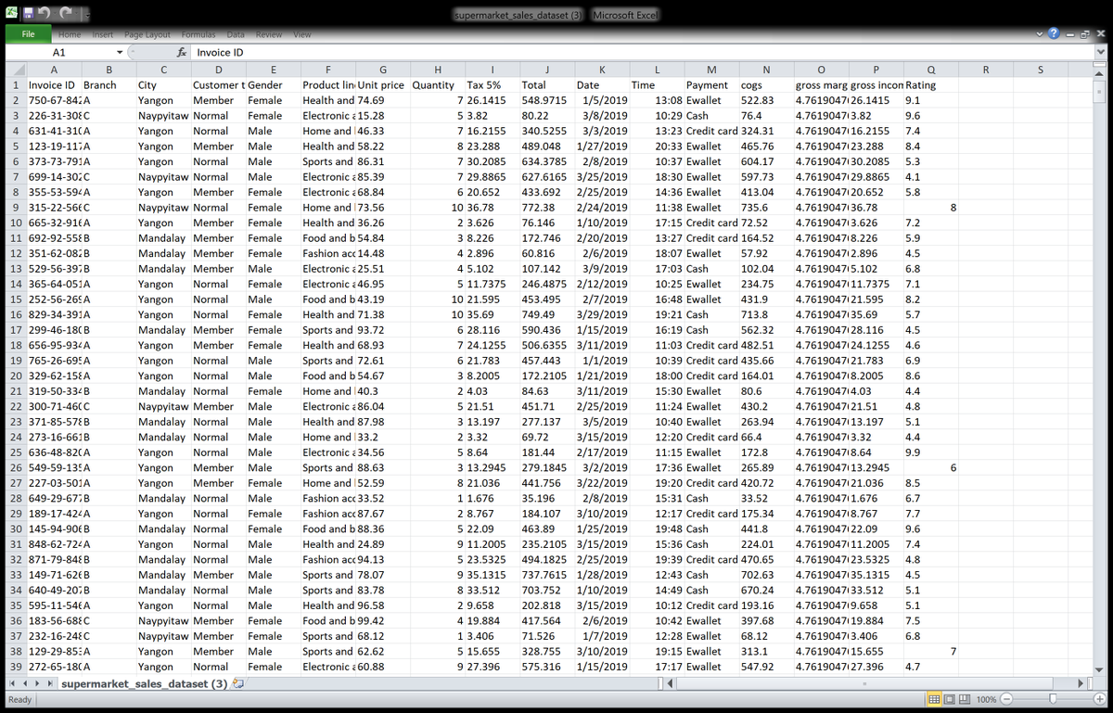Go to next sheet navigation arrow

[x=37, y=684]
